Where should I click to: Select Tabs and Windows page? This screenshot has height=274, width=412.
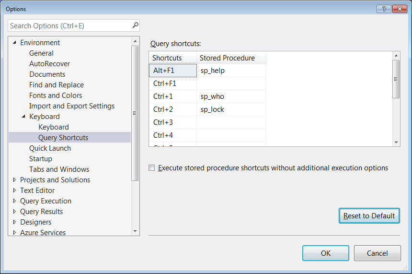click(59, 169)
